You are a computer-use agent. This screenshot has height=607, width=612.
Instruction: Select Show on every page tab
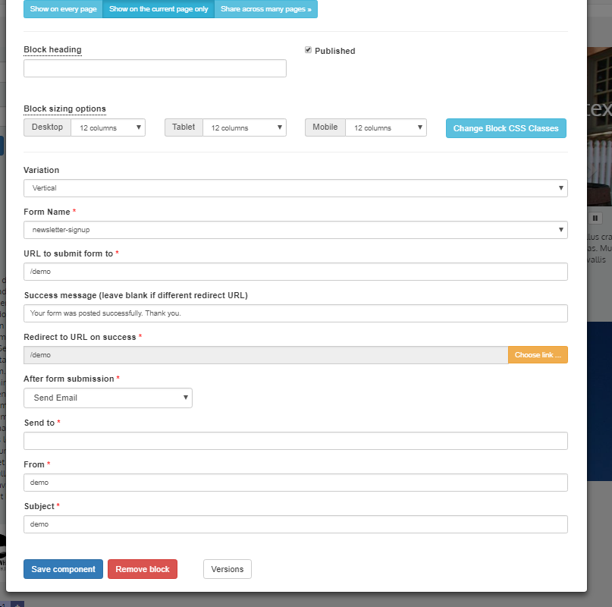click(x=63, y=9)
